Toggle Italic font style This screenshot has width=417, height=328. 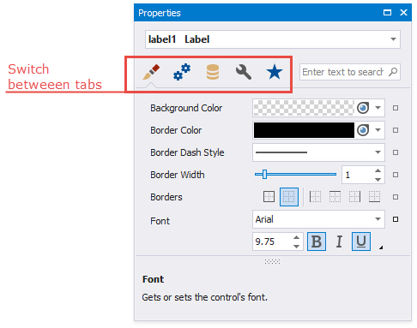pos(339,242)
